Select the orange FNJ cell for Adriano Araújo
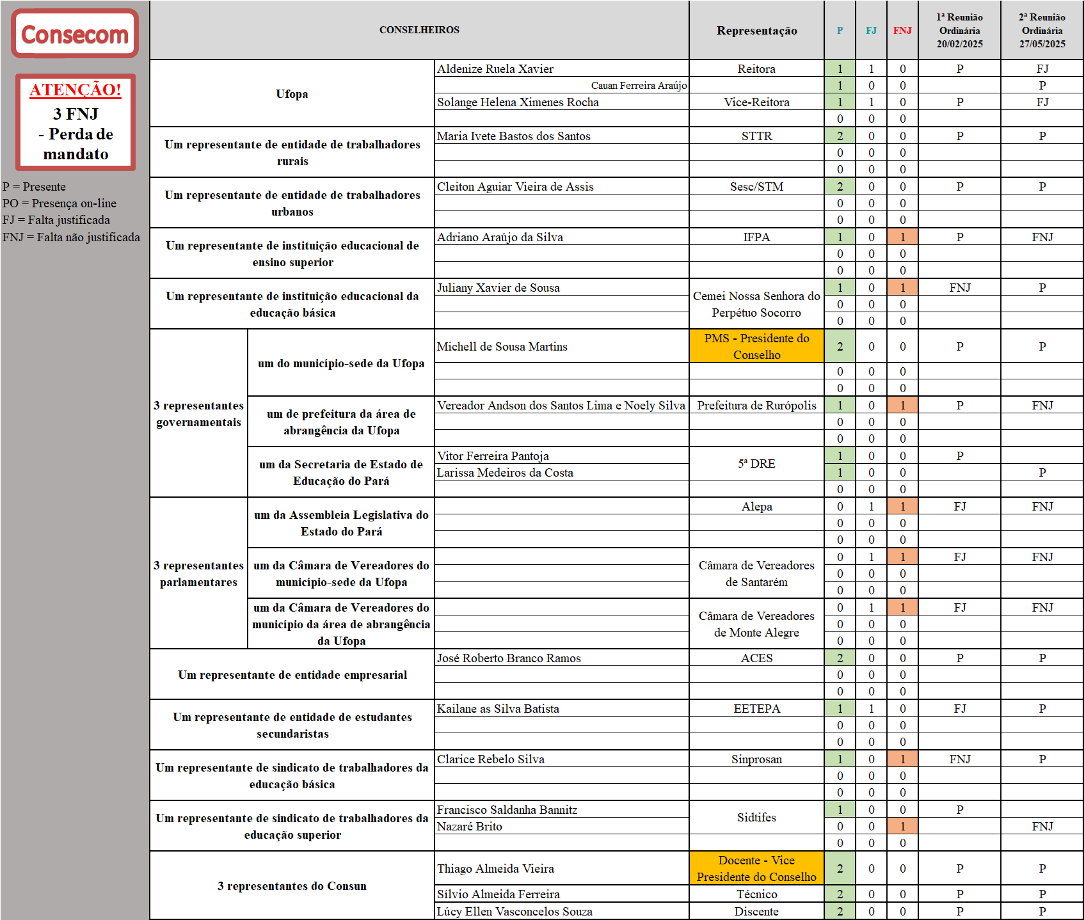 (902, 237)
